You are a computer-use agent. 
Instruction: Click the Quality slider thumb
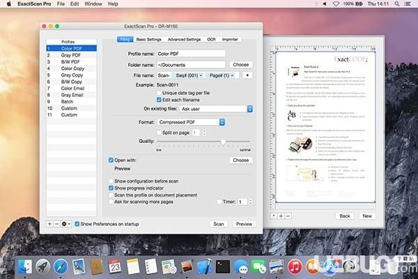224,142
